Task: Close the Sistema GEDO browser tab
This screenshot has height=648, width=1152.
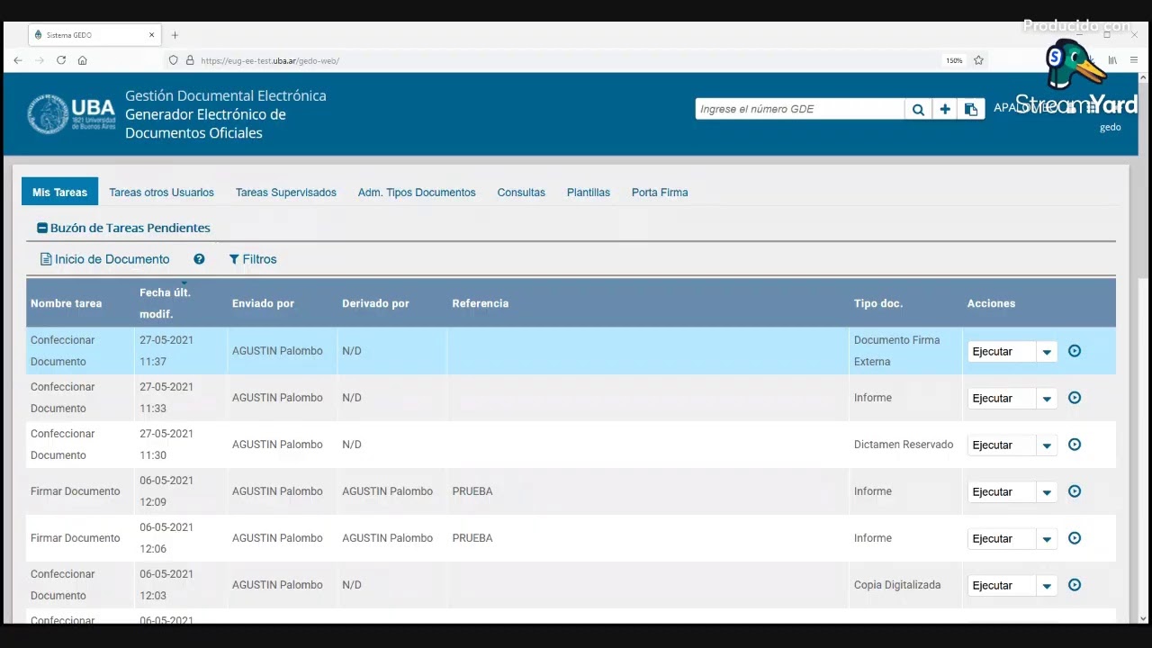Action: (x=151, y=35)
